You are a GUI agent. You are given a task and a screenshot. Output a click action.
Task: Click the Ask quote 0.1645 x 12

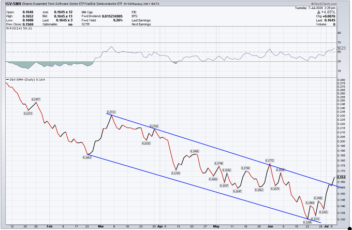(x=63, y=12)
